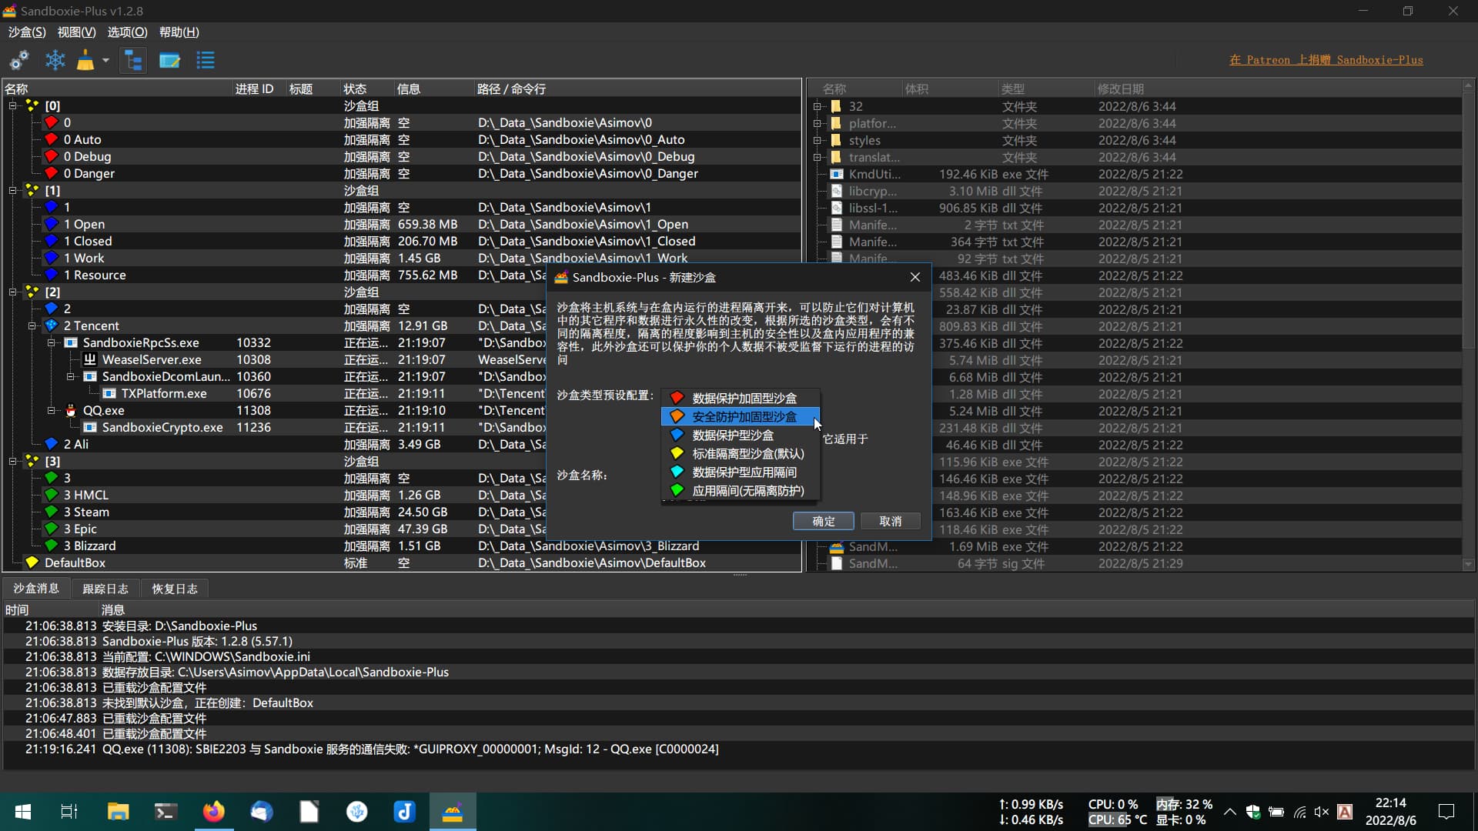The height and width of the screenshot is (831, 1478).
Task: Click the Firefox icon in taskbar
Action: (x=213, y=811)
